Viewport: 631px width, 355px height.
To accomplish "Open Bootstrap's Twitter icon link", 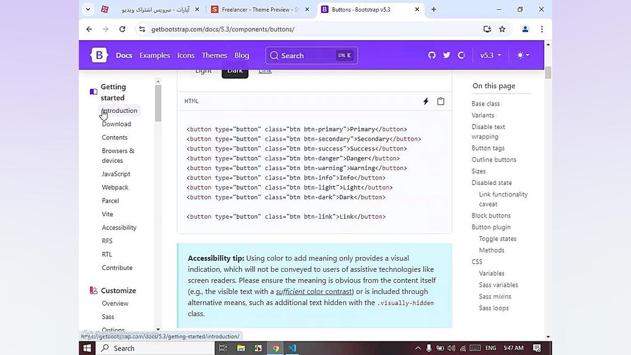I will point(447,55).
